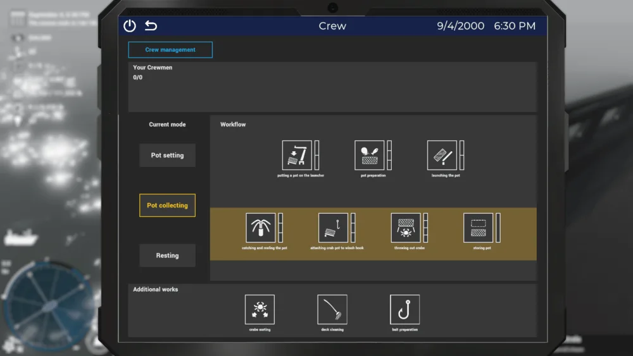Click the storing pot icon
The height and width of the screenshot is (356, 633).
click(x=479, y=228)
